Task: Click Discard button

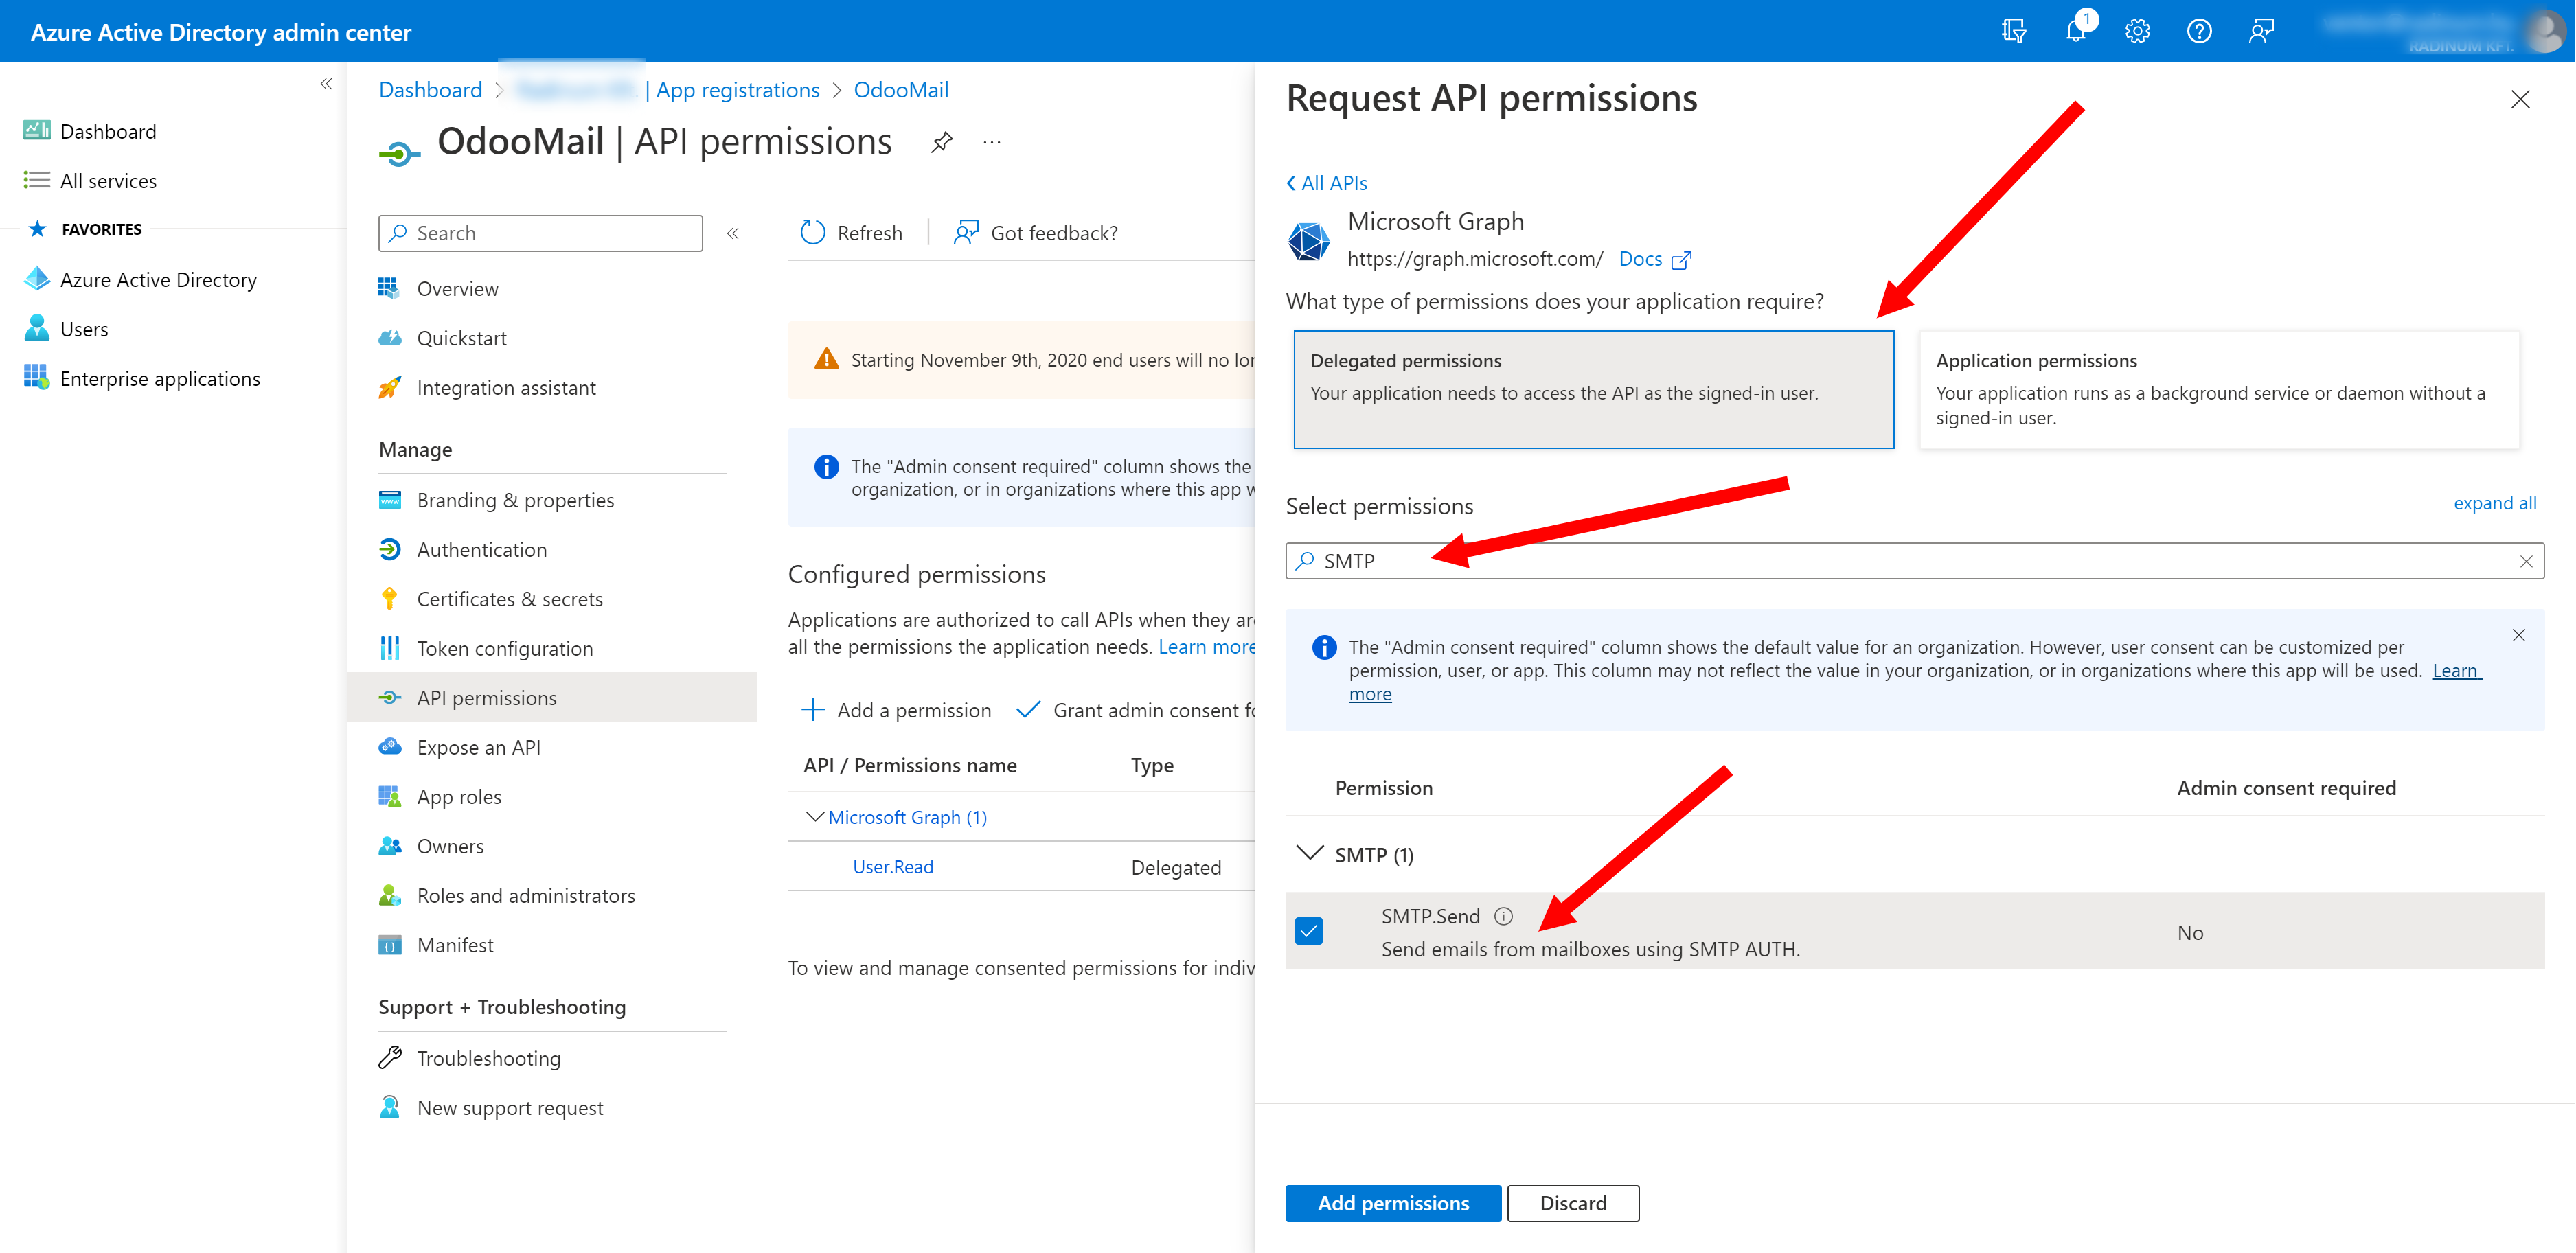Action: click(x=1573, y=1203)
